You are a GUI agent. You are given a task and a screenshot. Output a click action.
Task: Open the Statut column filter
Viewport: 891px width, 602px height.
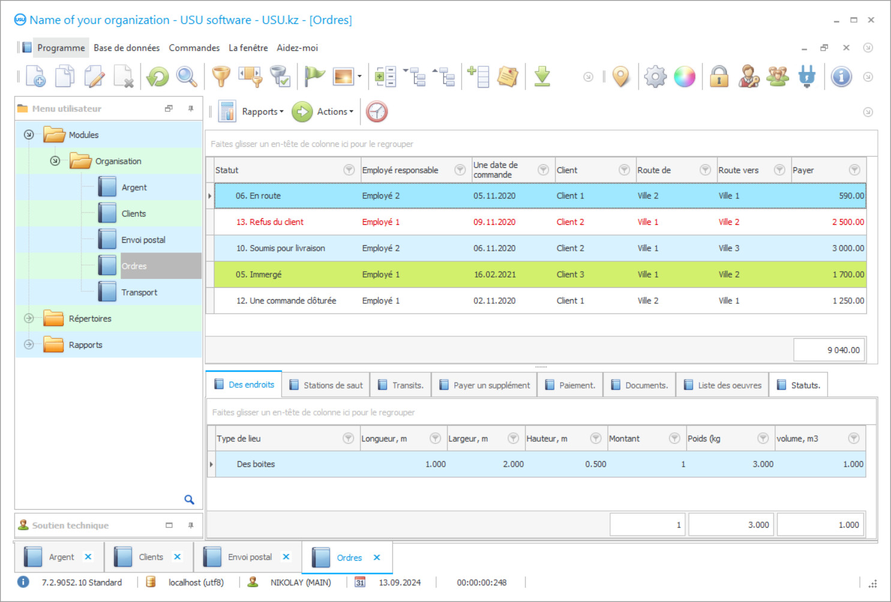[x=349, y=170]
